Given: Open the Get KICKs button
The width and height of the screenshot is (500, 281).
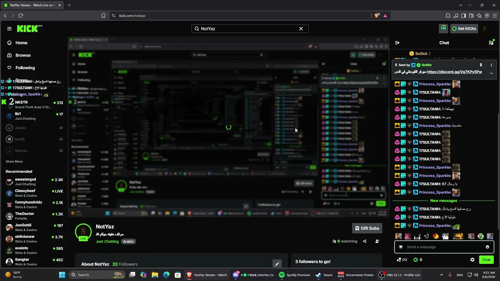Looking at the screenshot, I should pyautogui.click(x=464, y=28).
